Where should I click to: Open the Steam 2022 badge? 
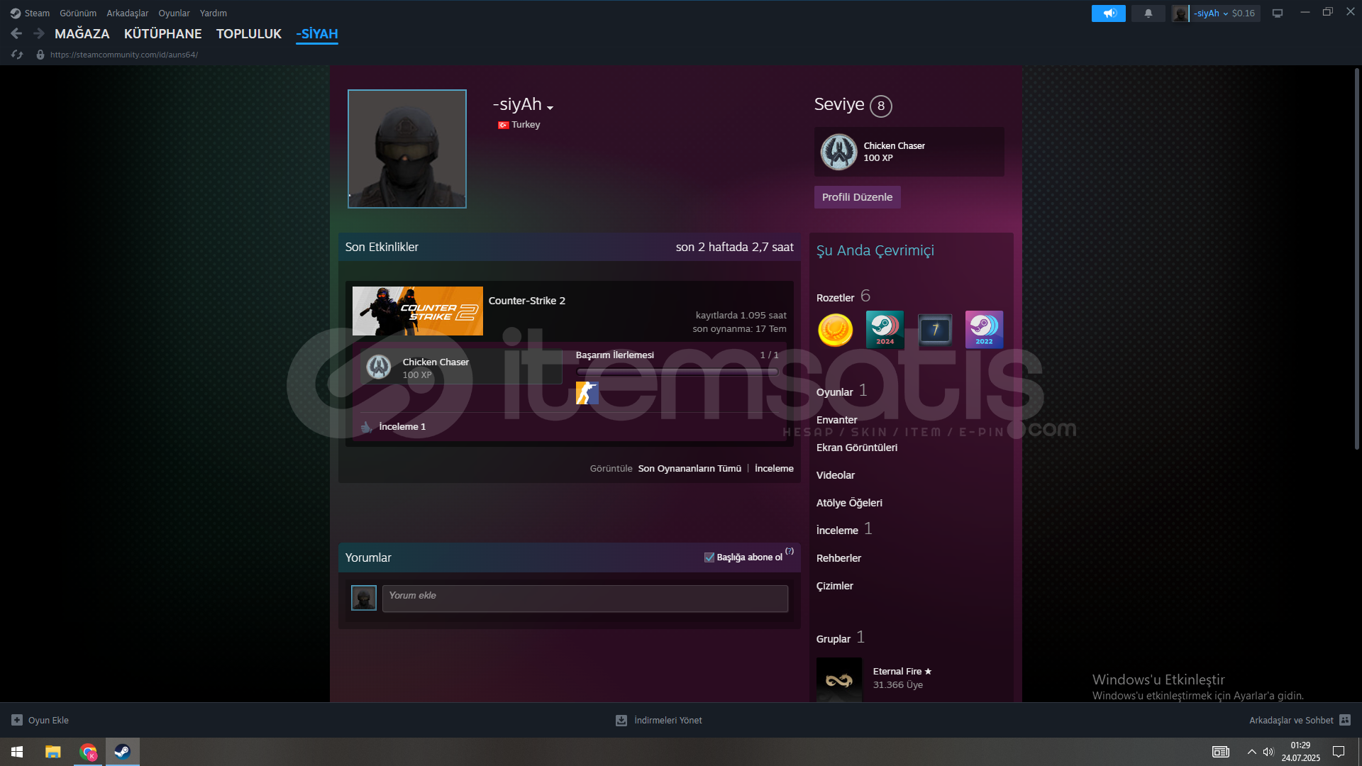click(984, 330)
